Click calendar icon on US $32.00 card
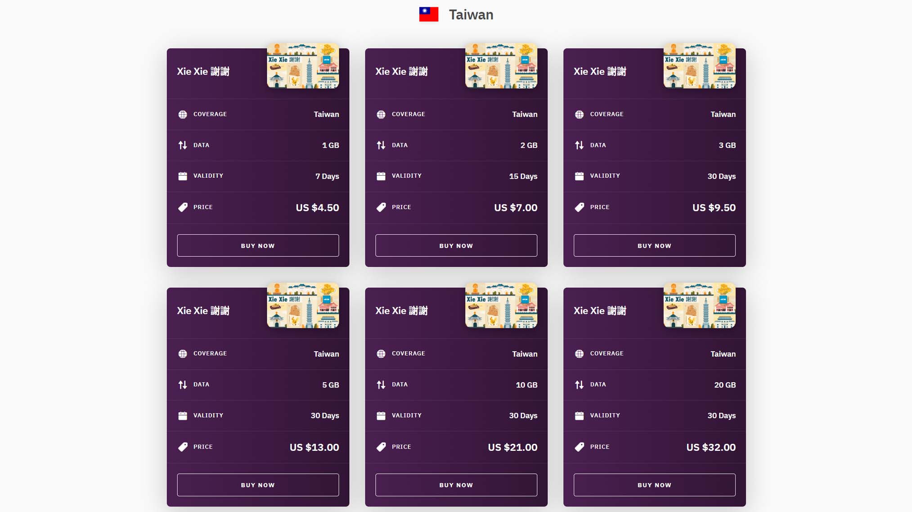This screenshot has height=512, width=912. click(580, 416)
